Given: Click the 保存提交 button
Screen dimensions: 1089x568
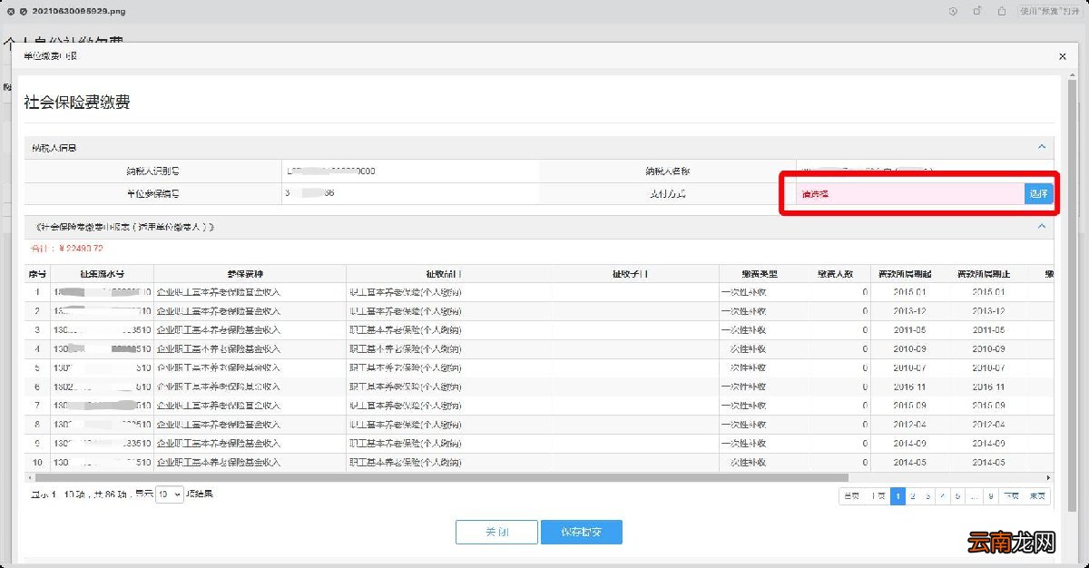Looking at the screenshot, I should pyautogui.click(x=581, y=532).
